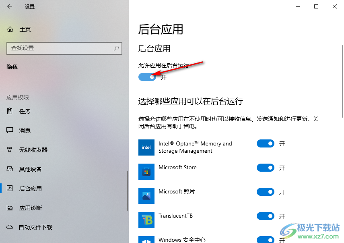This screenshot has width=344, height=243.
Task: Click the 任务 clipboard icon
Action: point(10,111)
